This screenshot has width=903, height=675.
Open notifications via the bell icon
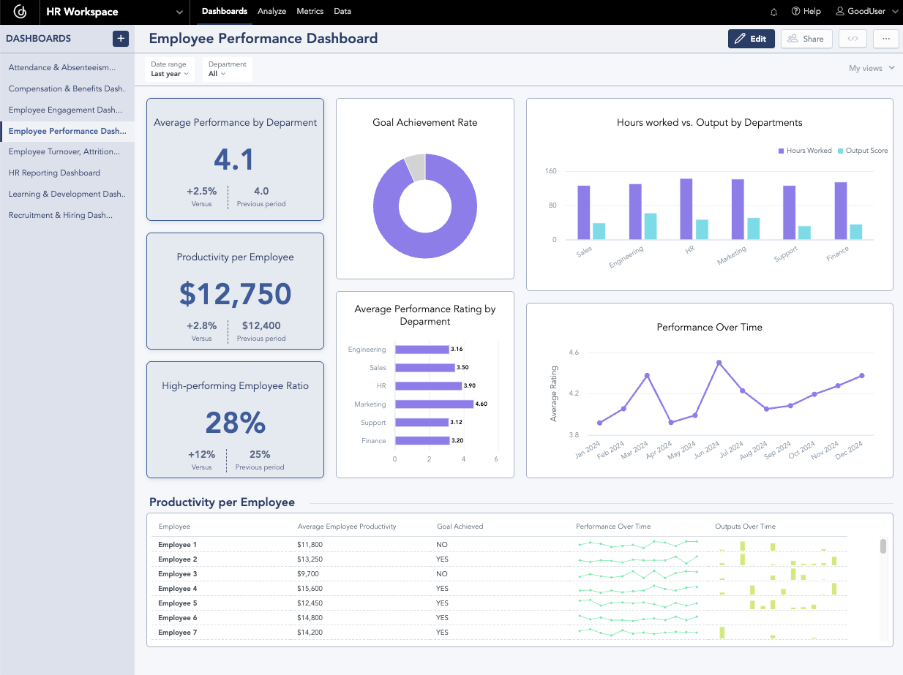(x=774, y=12)
